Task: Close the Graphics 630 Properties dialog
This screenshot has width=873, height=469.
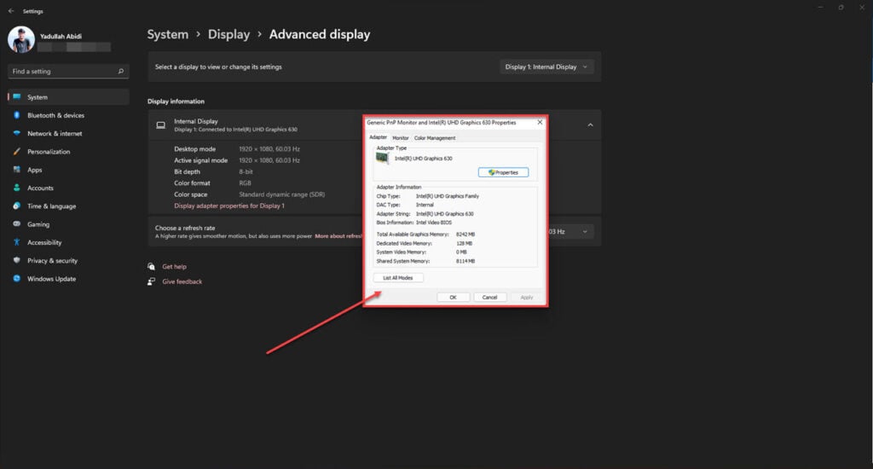Action: 540,122
